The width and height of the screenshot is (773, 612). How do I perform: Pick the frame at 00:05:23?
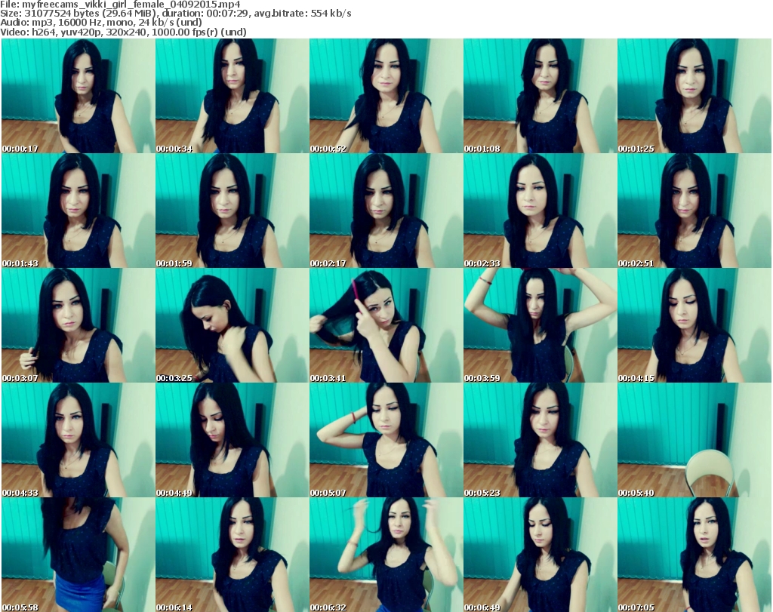pos(540,440)
